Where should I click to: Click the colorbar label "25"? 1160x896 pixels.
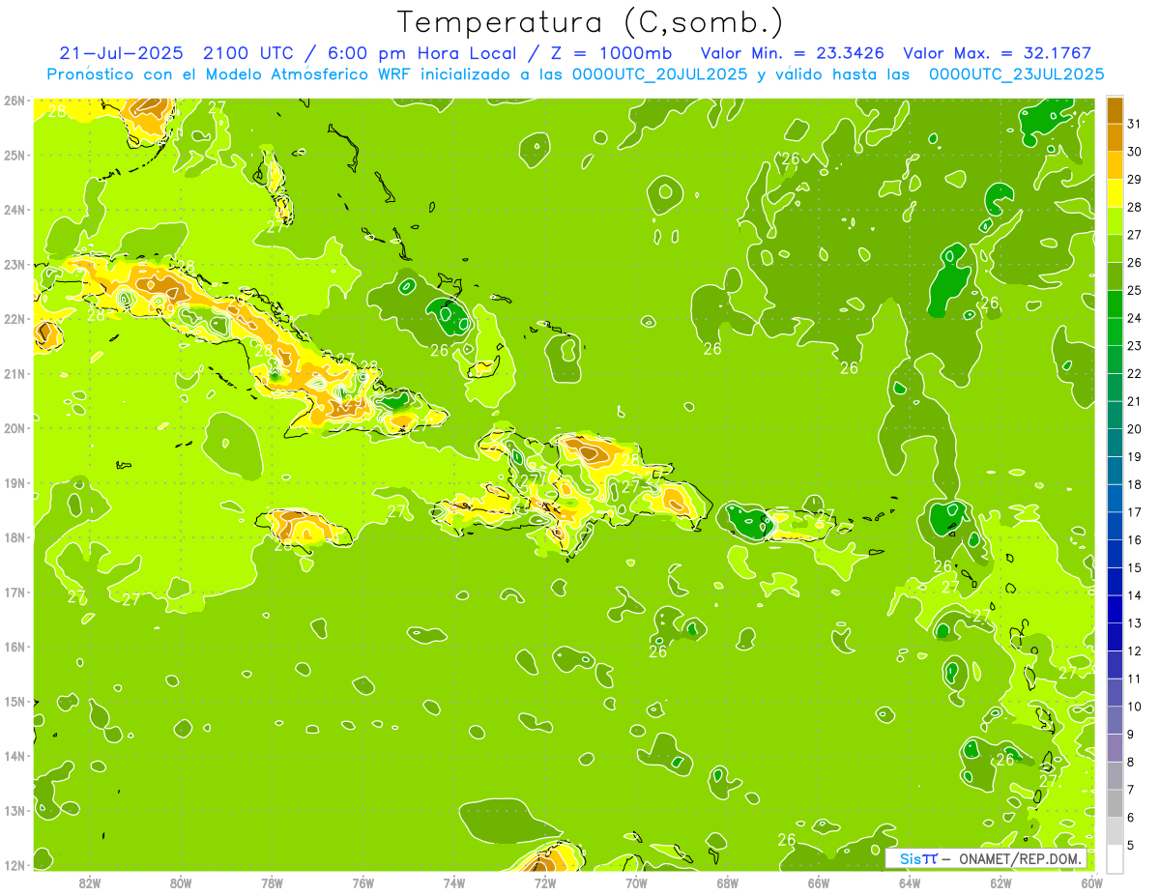(x=1135, y=290)
